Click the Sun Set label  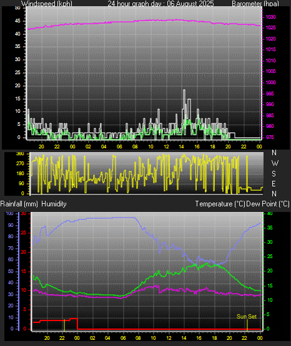(247, 317)
